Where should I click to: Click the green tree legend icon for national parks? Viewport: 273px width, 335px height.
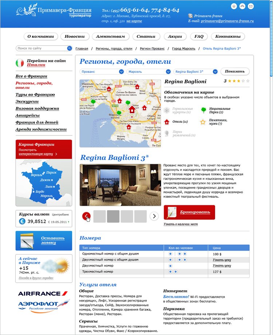pyautogui.click(x=203, y=110)
